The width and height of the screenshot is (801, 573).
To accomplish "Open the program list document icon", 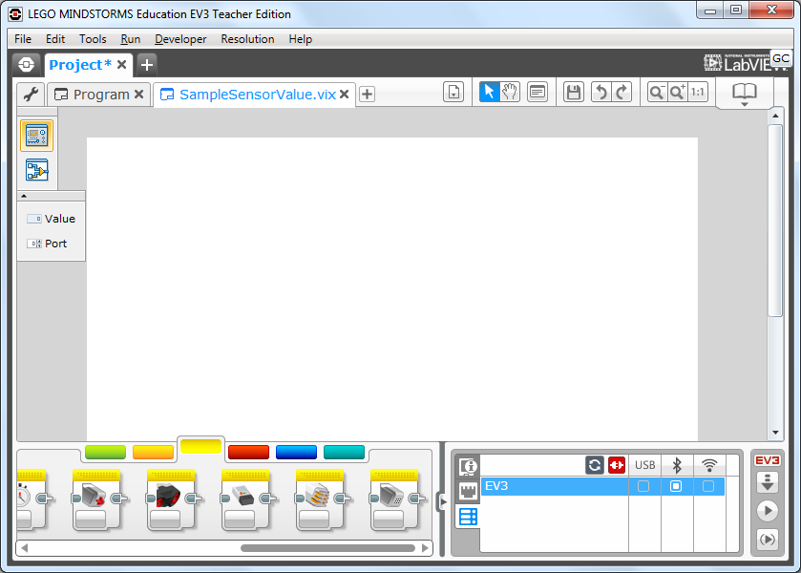I will coord(453,93).
